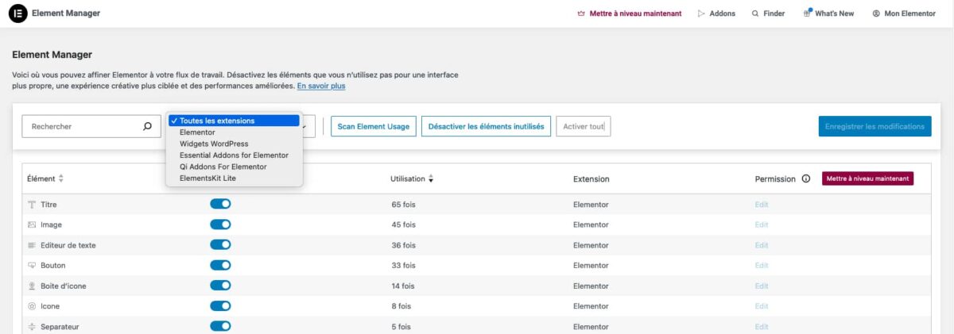Click the "8 fois" usage cell
The width and height of the screenshot is (954, 334).
click(401, 306)
